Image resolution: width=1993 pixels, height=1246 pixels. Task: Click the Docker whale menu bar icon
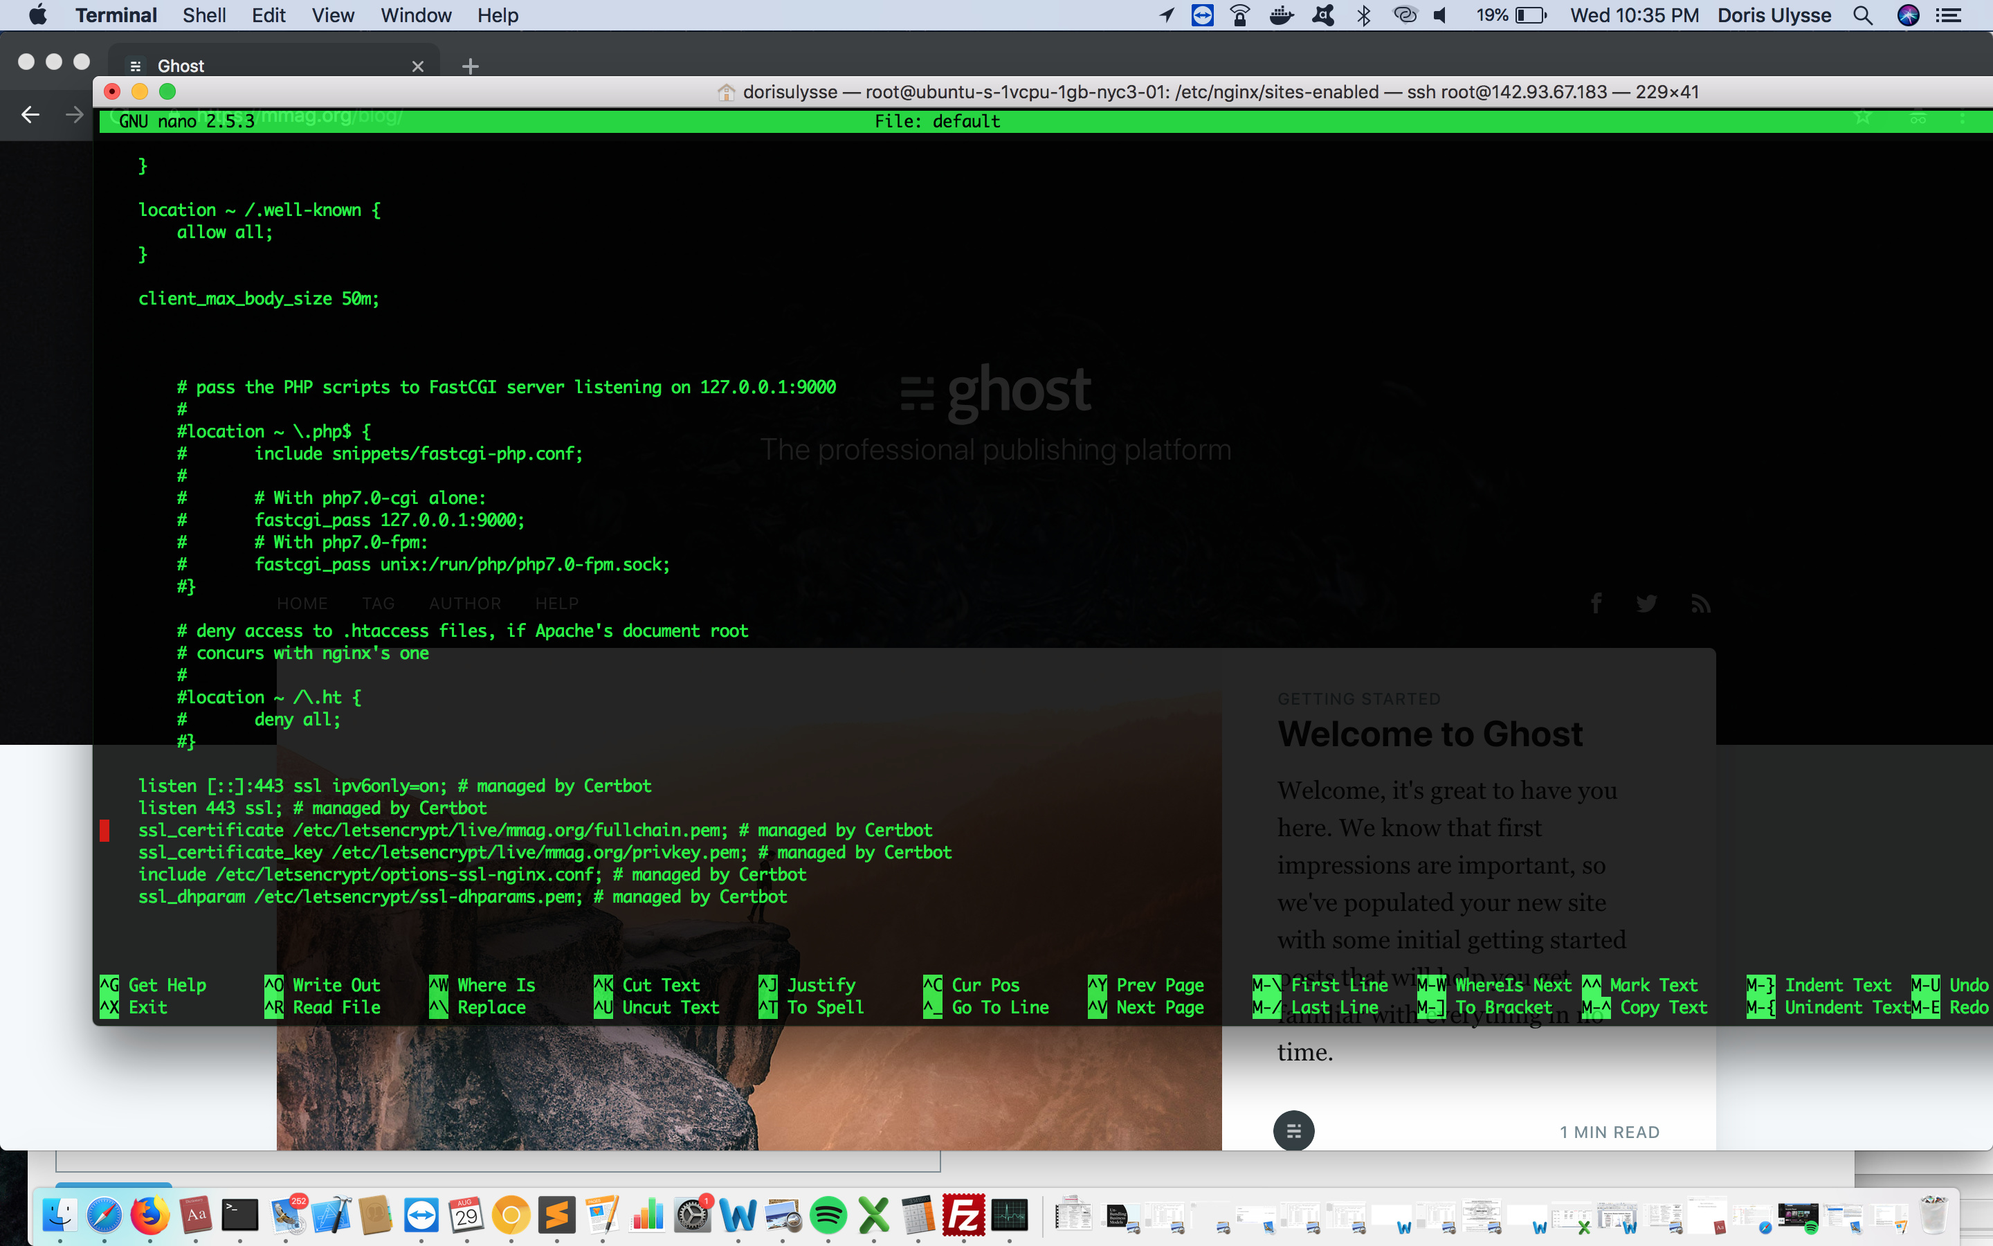tap(1281, 15)
